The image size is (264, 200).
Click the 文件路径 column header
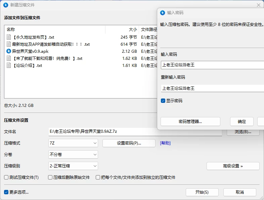[x=148, y=30]
